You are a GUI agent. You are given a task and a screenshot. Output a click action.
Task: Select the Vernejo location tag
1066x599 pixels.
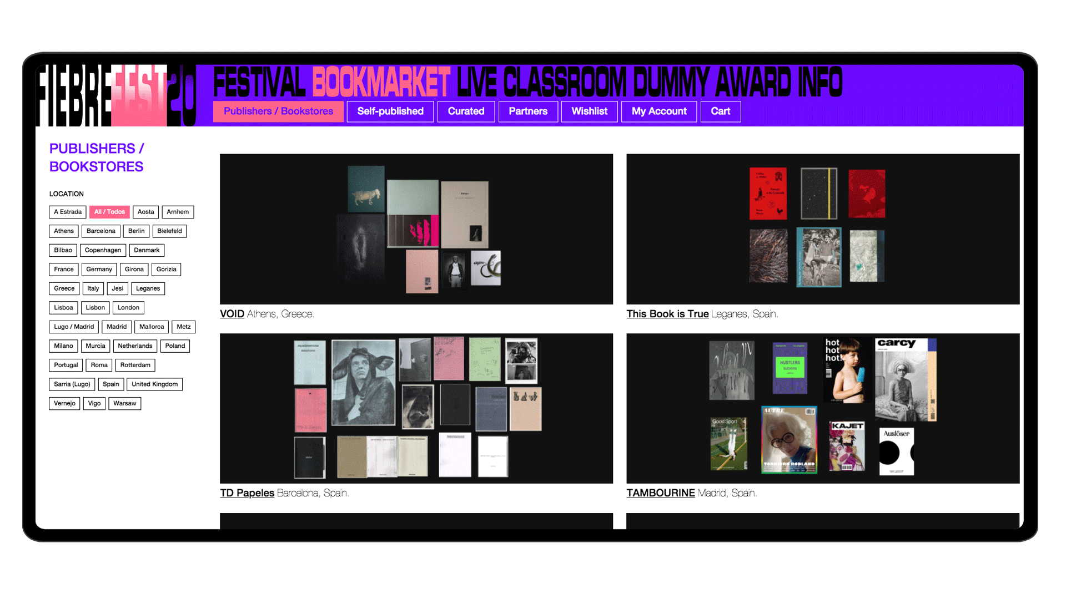[x=64, y=404]
